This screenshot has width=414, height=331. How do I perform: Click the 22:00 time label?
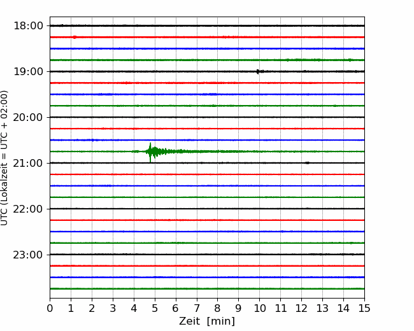point(28,209)
